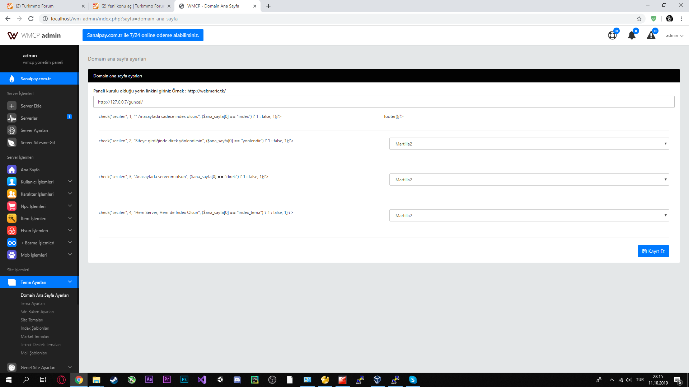Image resolution: width=689 pixels, height=387 pixels.
Task: Open the Tema Ayarları submenu item
Action: pos(33,304)
